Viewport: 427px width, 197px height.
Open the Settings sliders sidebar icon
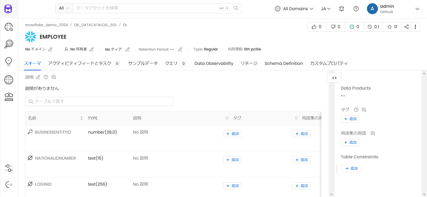(x=9, y=168)
